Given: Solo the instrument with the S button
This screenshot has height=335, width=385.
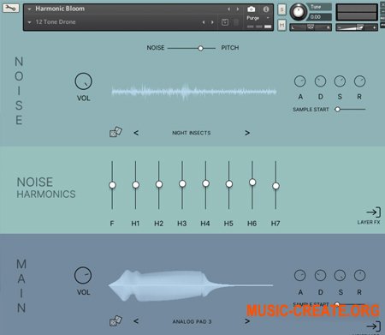Looking at the screenshot, I should click(x=281, y=9).
